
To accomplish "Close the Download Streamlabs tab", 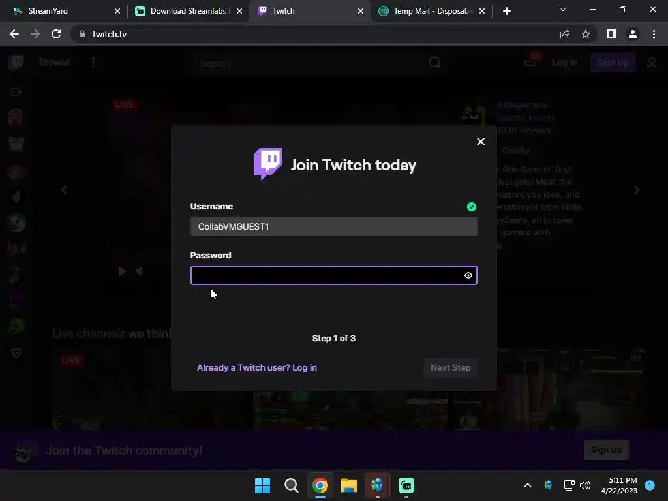I will 239,11.
